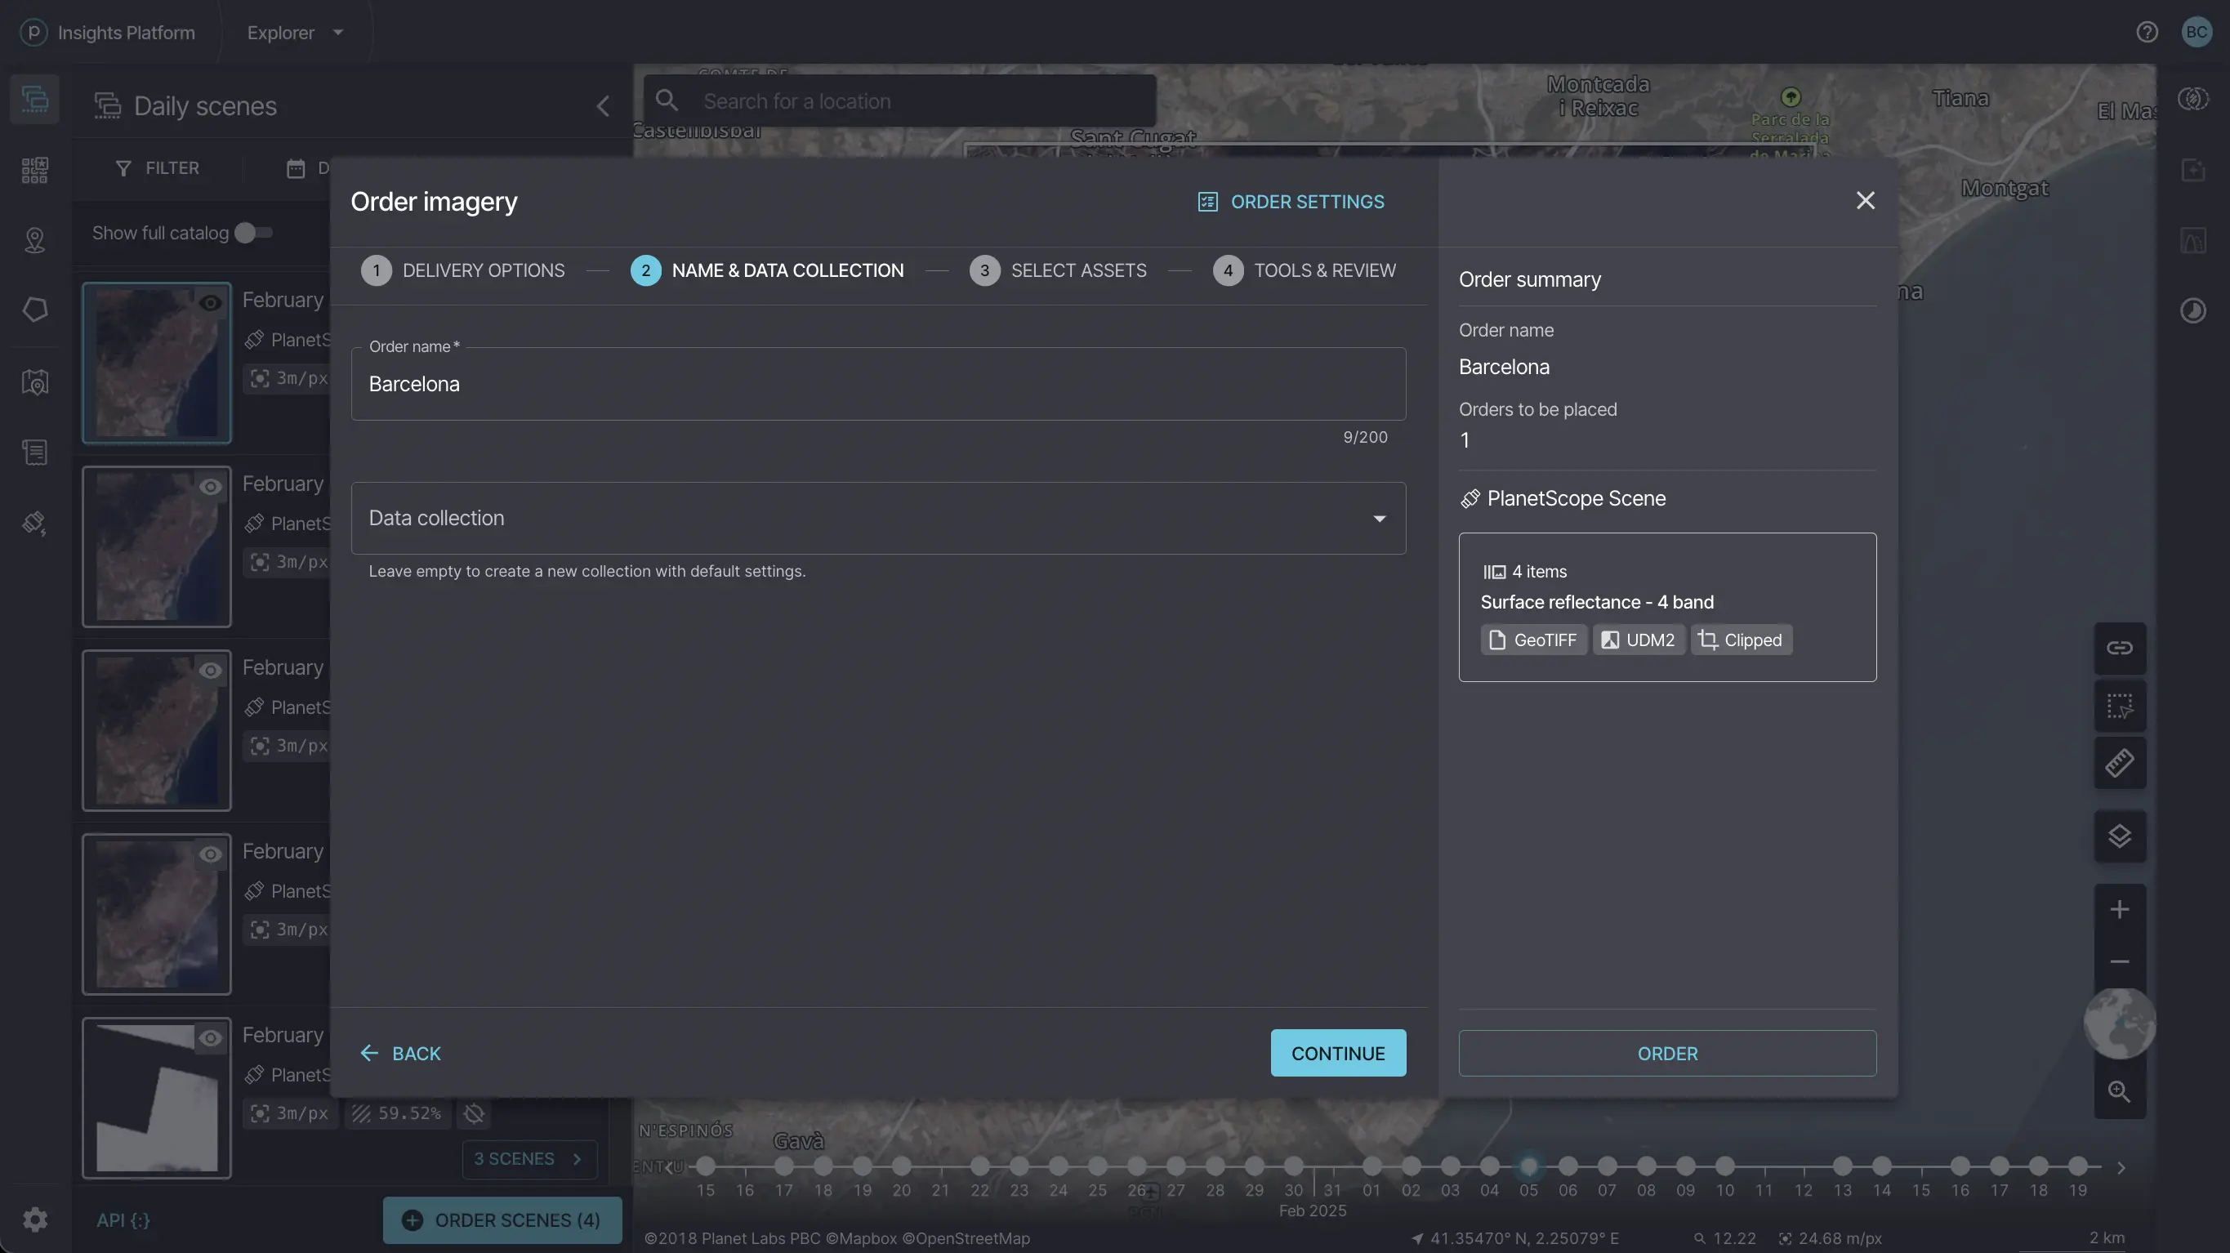
Task: Open Order Settings
Action: point(1291,202)
